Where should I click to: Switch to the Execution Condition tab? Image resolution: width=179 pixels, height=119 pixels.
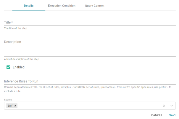tap(62, 6)
